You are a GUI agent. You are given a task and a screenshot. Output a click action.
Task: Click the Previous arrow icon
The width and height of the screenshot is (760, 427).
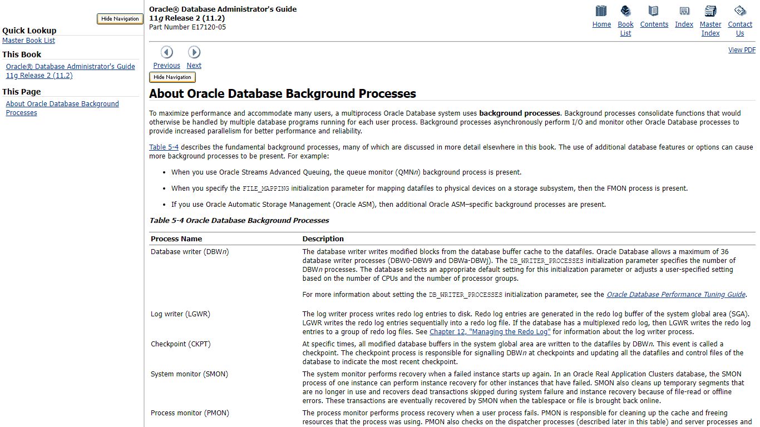tap(166, 52)
